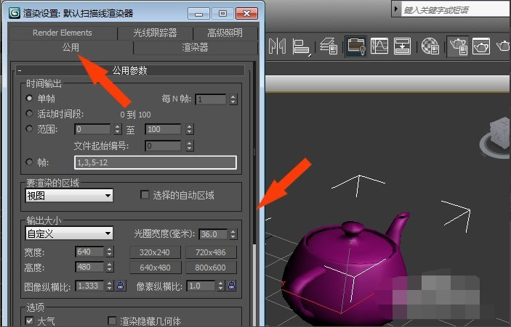Toggle the 大气 atmospherics checkbox

point(29,320)
